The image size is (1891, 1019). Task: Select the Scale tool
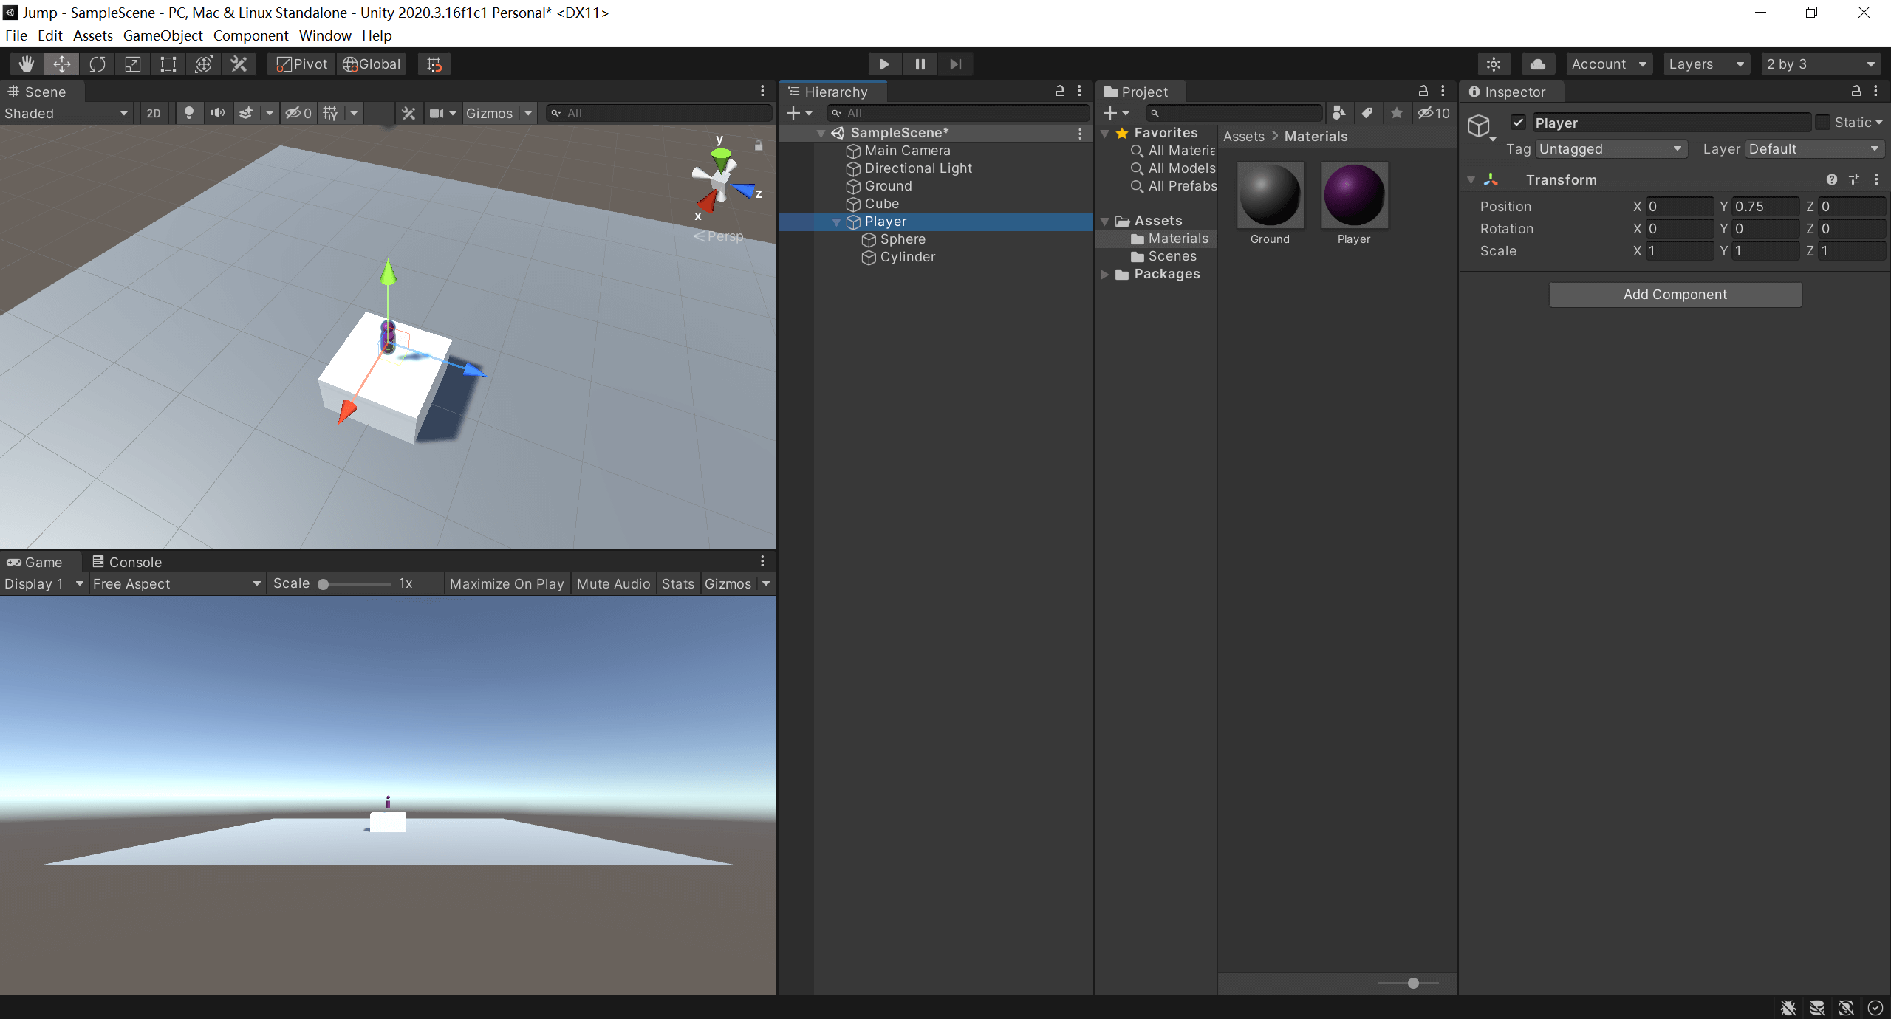(x=133, y=64)
